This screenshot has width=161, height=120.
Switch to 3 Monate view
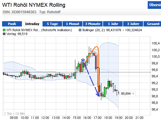click(x=93, y=24)
